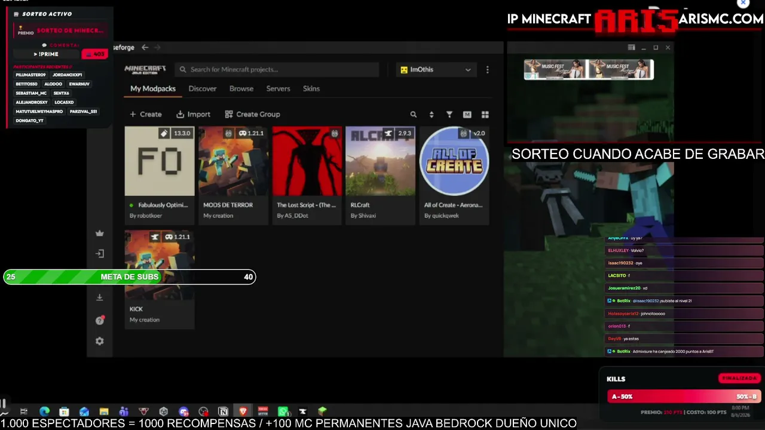Click the M icon in the modpack toolbar
This screenshot has height=430, width=765.
click(467, 114)
